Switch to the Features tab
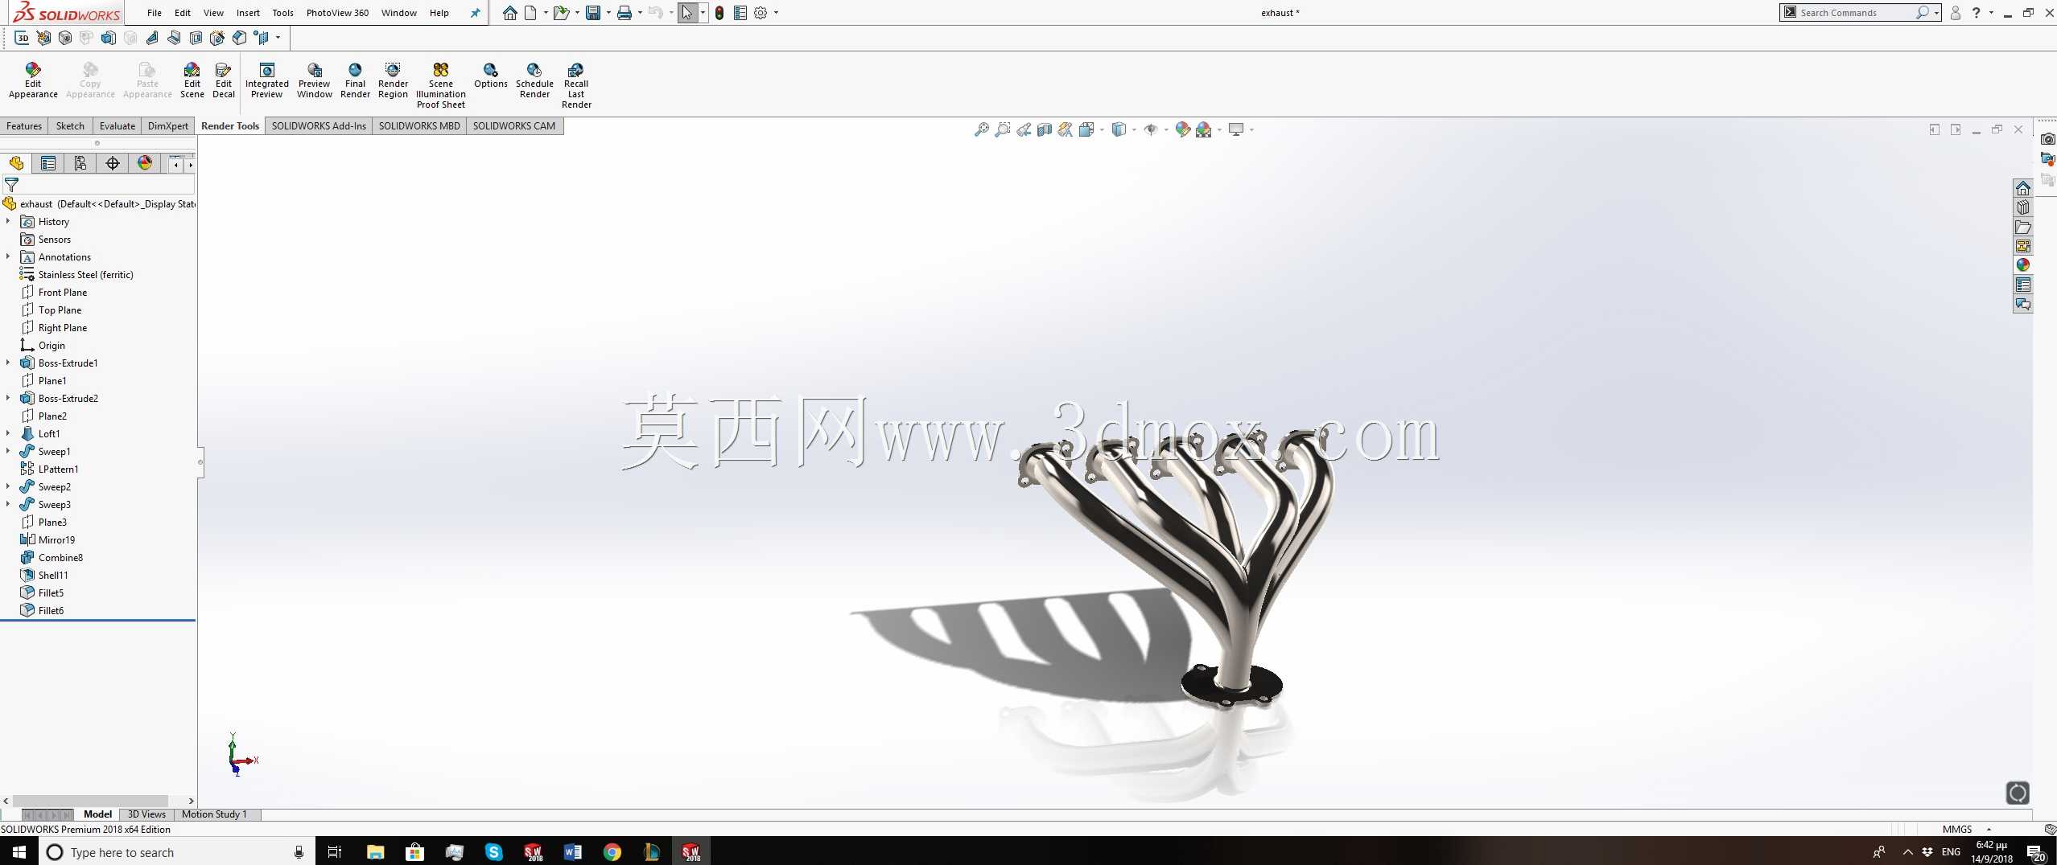The height and width of the screenshot is (865, 2057). 24,125
